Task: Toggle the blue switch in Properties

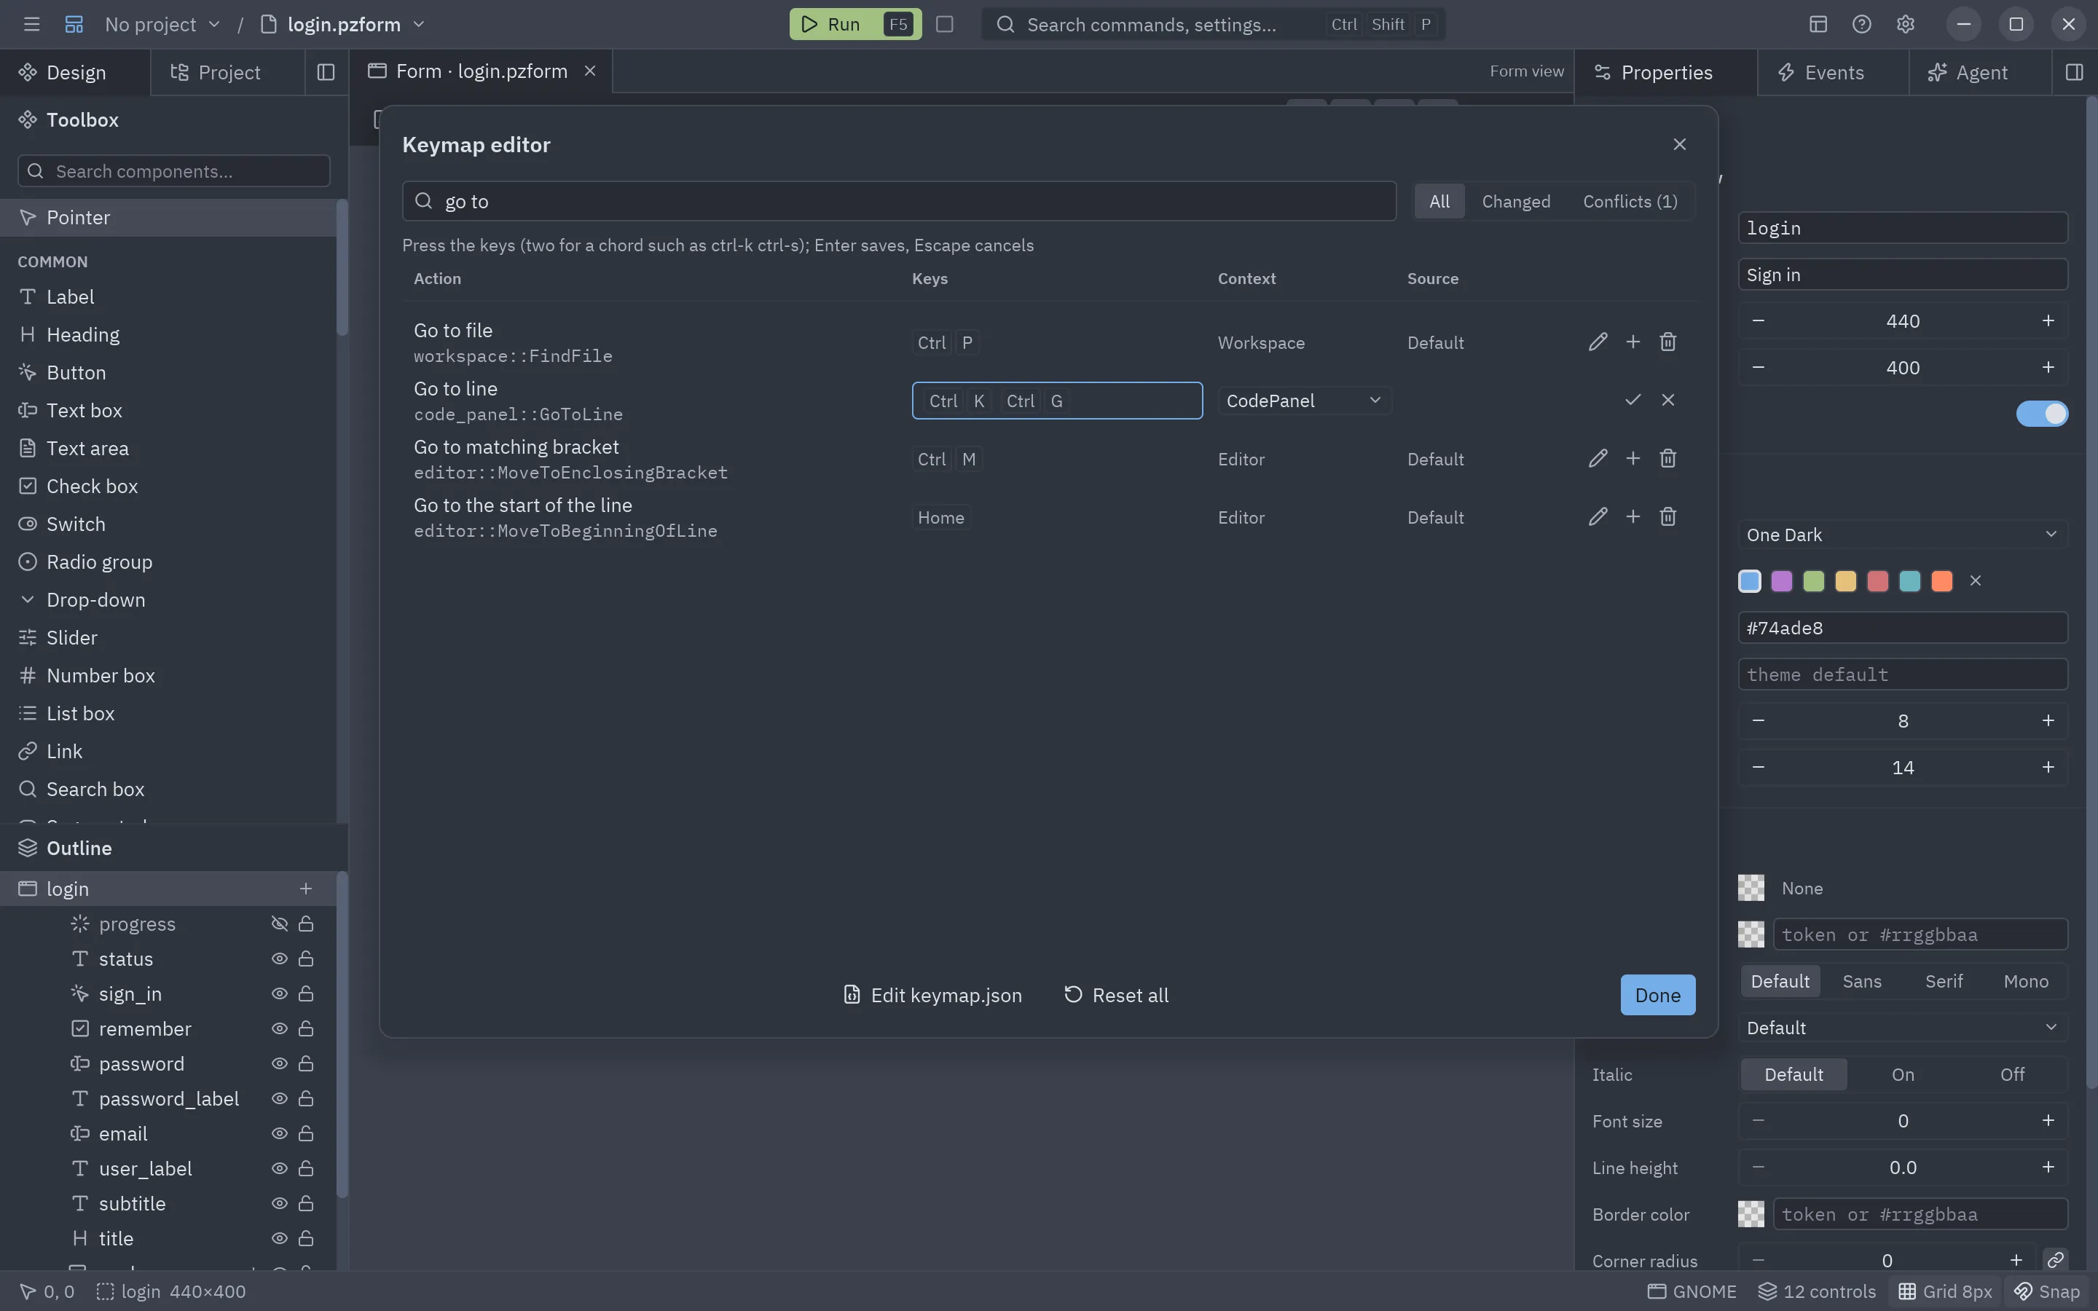Action: pyautogui.click(x=2042, y=414)
